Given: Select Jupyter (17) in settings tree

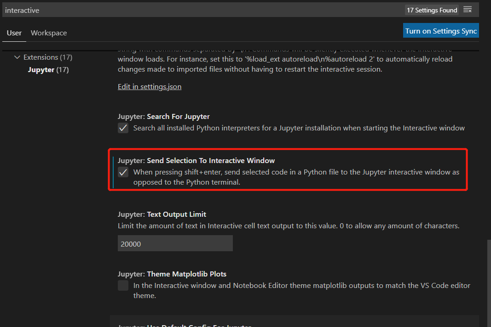Looking at the screenshot, I should click(x=48, y=70).
